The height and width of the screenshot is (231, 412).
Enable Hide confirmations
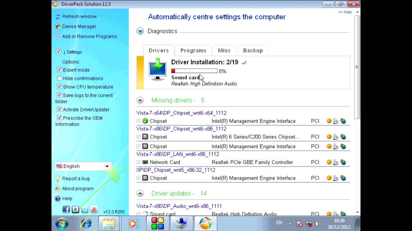click(x=59, y=78)
